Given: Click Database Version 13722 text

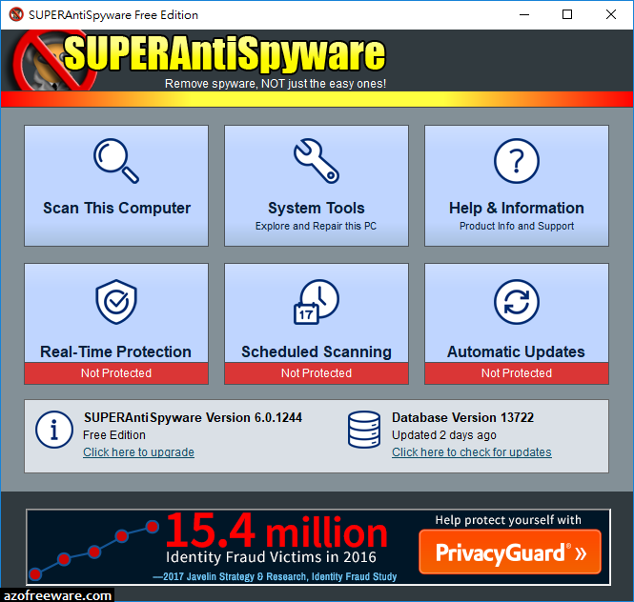Looking at the screenshot, I should coord(462,417).
